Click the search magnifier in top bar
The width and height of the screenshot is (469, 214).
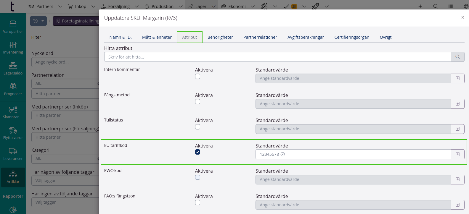[x=436, y=6]
